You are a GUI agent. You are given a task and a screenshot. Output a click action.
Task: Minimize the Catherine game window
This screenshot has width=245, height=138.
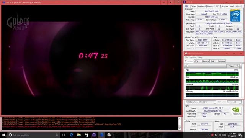coord(164,3)
